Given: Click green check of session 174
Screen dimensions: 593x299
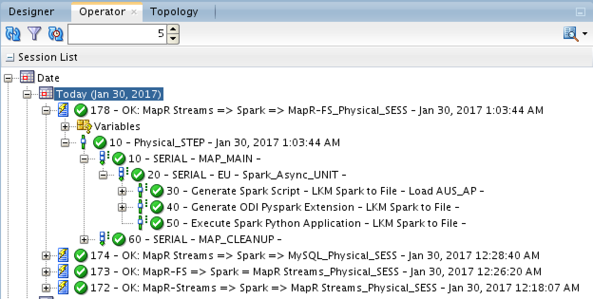Looking at the screenshot, I should click(81, 255).
